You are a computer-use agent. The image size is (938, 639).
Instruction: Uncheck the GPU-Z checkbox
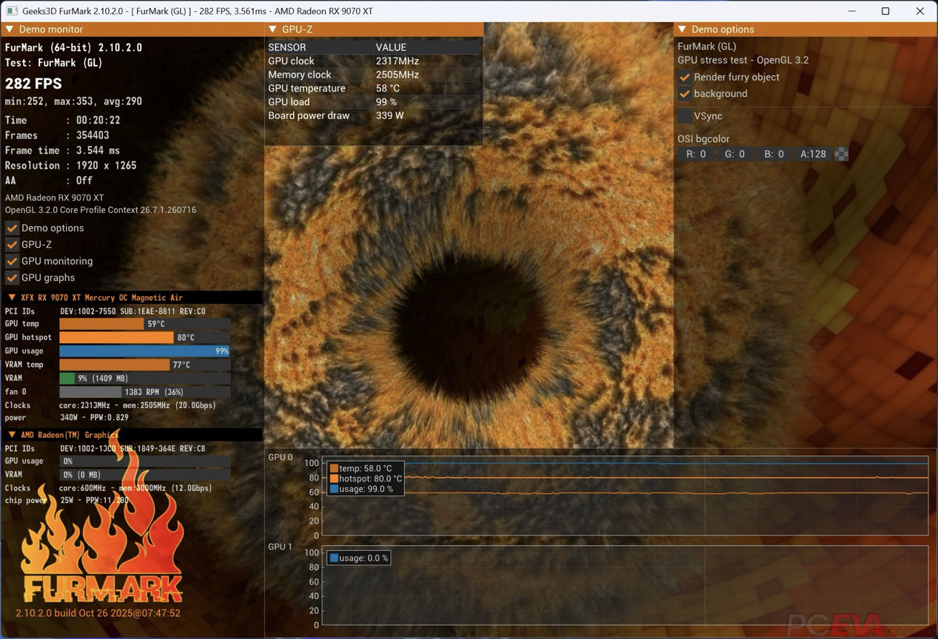[x=12, y=244]
